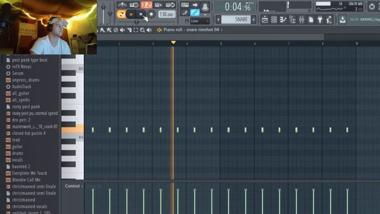This screenshot has width=380, height=214.
Task: Select the Mute tool in piano roll toolbar
Action: [x=122, y=30]
